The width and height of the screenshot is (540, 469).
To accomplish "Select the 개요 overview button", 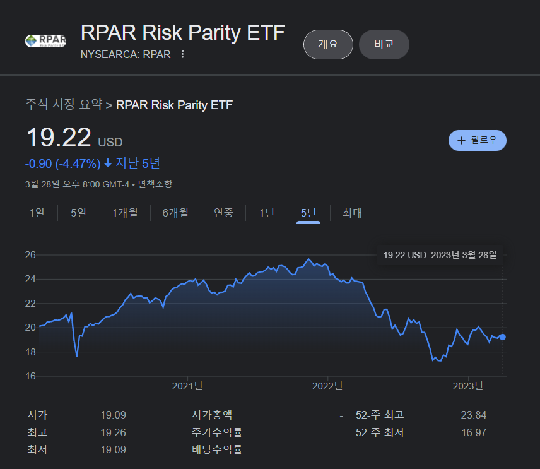I will pyautogui.click(x=328, y=44).
